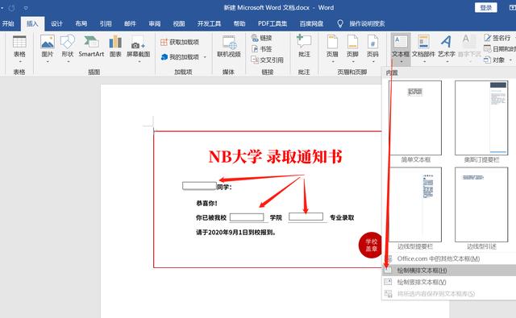Open the Shapes (形状) gallery
The height and width of the screenshot is (318, 516).
[x=68, y=48]
